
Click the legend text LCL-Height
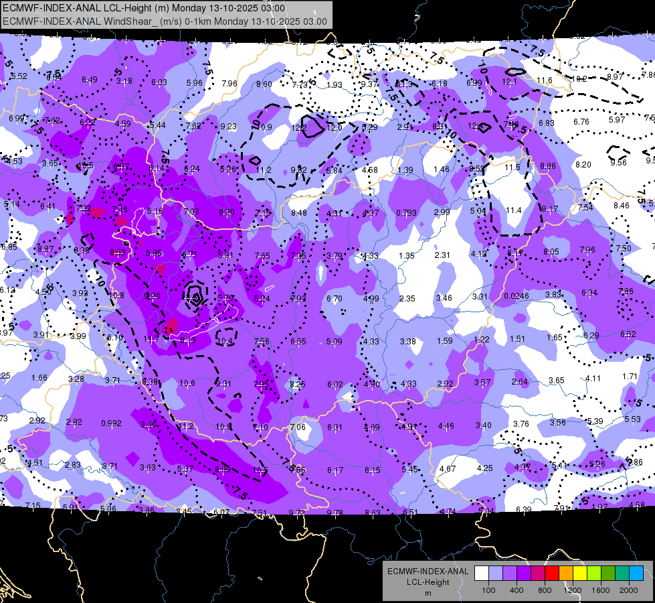(428, 582)
